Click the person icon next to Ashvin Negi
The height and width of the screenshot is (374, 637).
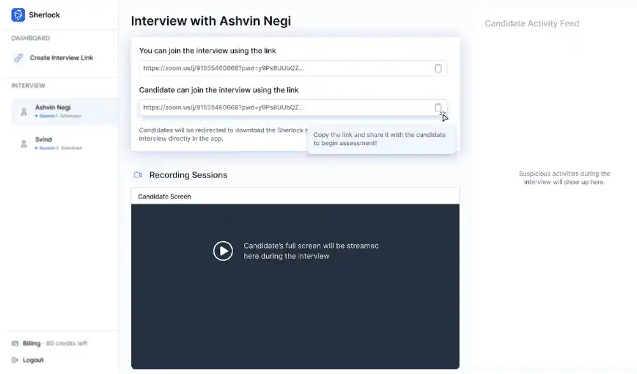click(x=24, y=112)
